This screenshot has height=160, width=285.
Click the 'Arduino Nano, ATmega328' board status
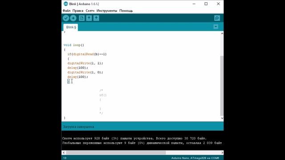pyautogui.click(x=195, y=158)
